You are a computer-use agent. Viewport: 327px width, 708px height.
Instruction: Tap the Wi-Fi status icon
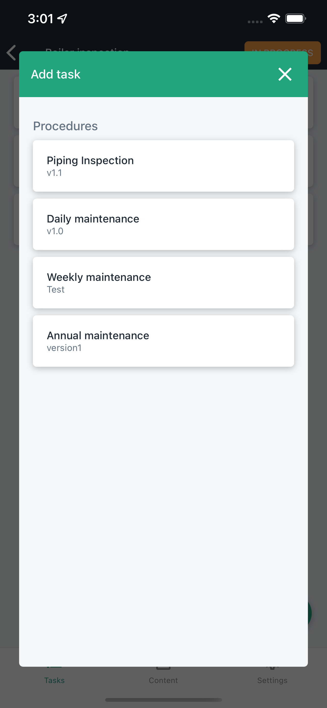274,18
